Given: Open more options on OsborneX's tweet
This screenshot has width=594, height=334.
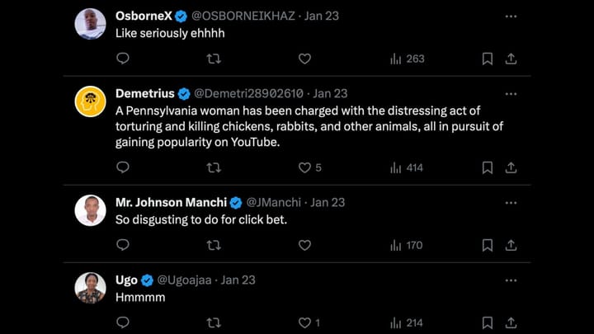Looking at the screenshot, I should click(x=511, y=16).
